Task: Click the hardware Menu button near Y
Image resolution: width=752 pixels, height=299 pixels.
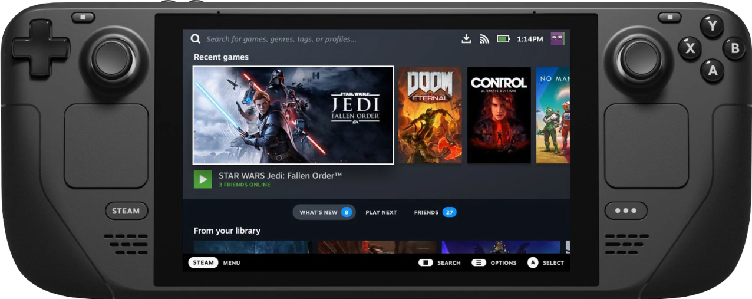Action: [x=669, y=18]
